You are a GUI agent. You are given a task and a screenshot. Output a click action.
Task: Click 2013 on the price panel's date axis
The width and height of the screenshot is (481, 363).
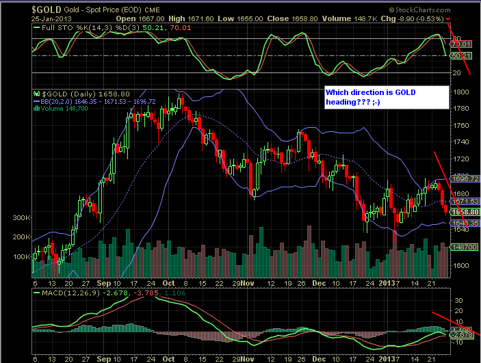tap(387, 283)
